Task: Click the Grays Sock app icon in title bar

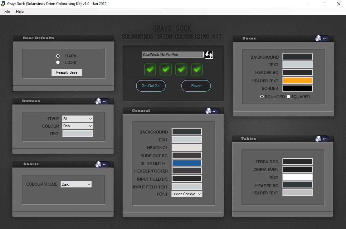Action: point(3,3)
